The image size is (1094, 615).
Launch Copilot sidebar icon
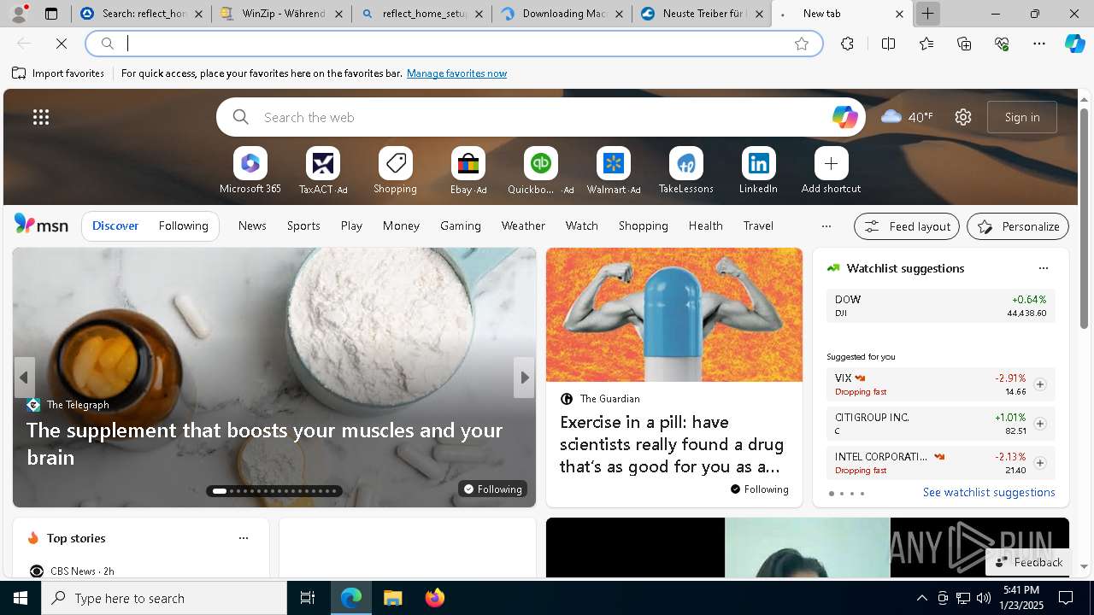[x=1074, y=44]
